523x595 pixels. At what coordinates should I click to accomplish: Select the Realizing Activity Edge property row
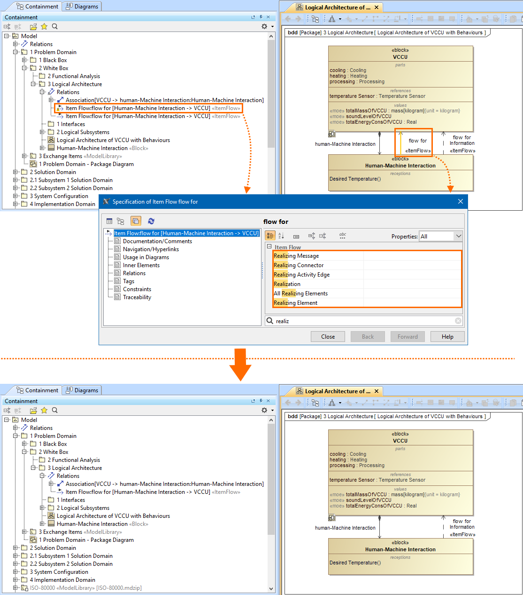tap(367, 275)
